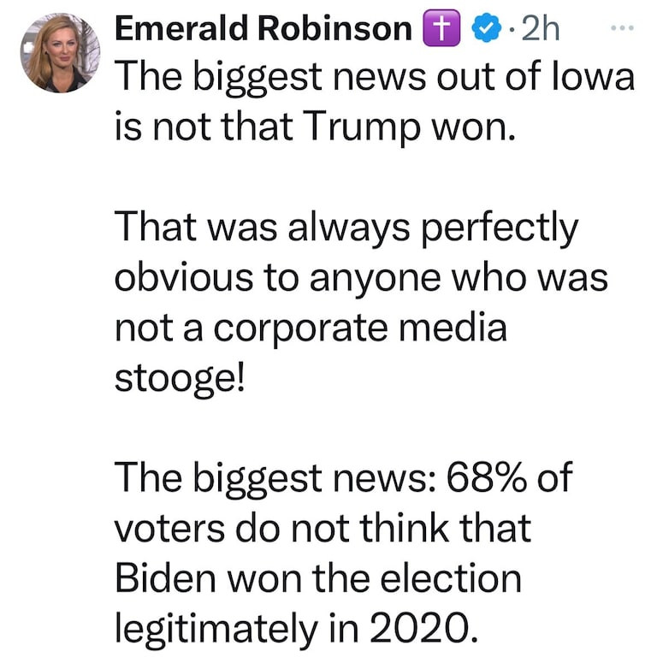Image resolution: width=657 pixels, height=657 pixels.
Task: Click 'voters do not think that' line
Action: 323,530
